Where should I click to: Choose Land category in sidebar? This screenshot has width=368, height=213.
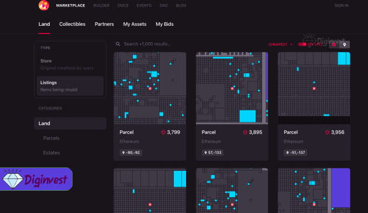click(x=70, y=123)
